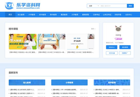Click the 初中教育 section header banner
The width and height of the screenshot is (140, 97).
(x=112, y=82)
